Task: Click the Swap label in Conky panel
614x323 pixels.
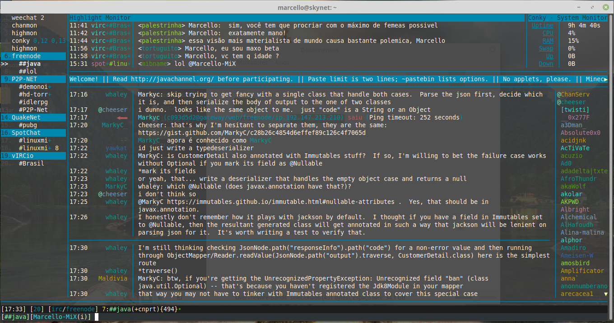Action: click(546, 48)
